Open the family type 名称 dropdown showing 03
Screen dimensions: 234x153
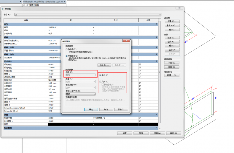pyautogui.click(x=87, y=14)
